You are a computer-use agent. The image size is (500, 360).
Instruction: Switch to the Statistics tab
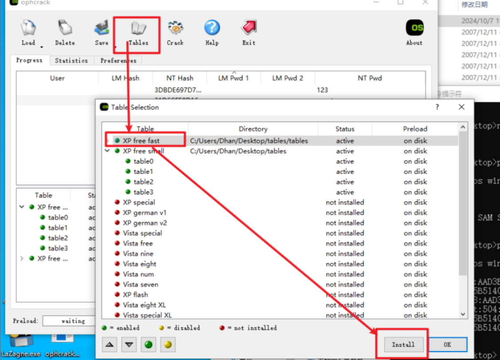71,60
